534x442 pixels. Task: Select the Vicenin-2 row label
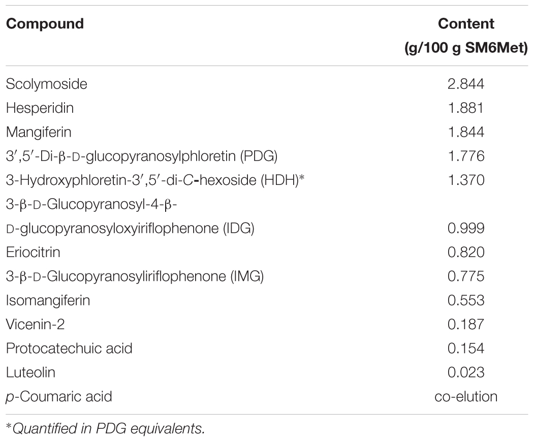click(x=36, y=324)
